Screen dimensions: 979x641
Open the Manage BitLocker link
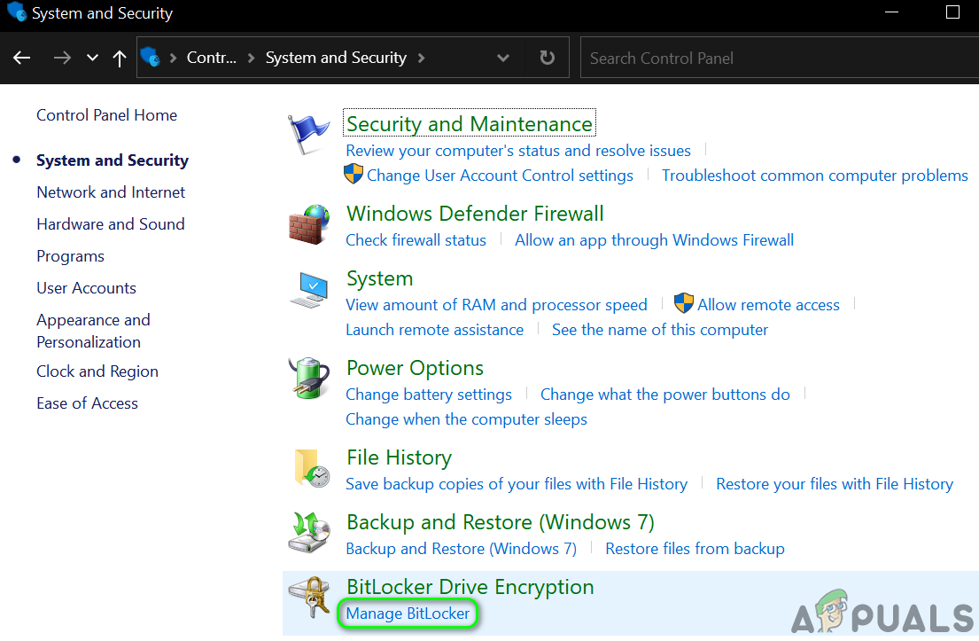[408, 614]
